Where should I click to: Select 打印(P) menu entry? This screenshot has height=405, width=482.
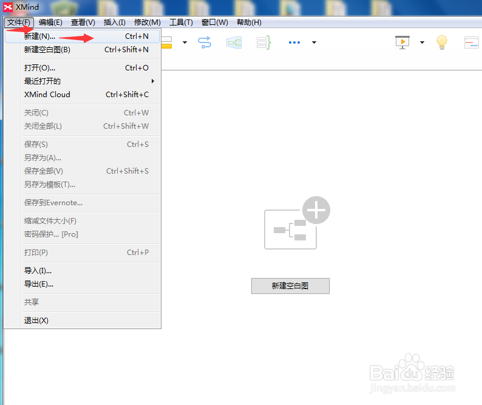pos(83,253)
